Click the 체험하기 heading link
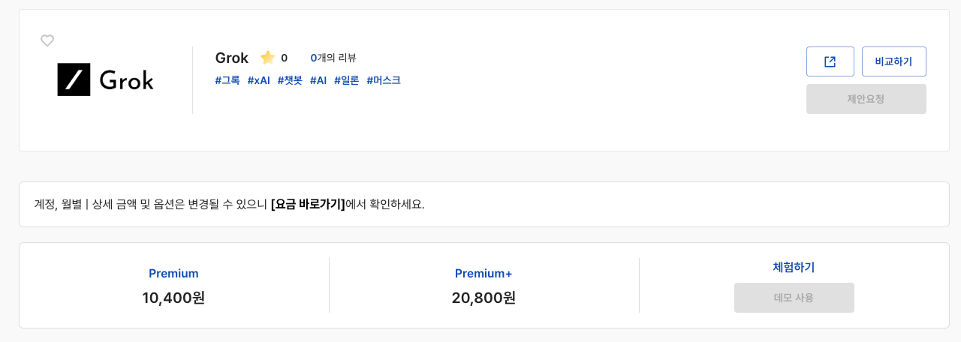This screenshot has width=961, height=342. 794,267
